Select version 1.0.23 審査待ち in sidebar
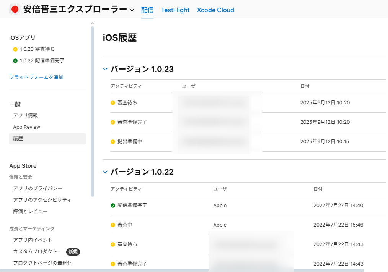The image size is (388, 272). (37, 49)
